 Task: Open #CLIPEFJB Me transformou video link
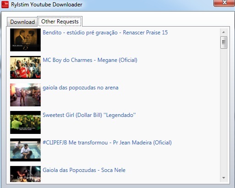click(107, 143)
